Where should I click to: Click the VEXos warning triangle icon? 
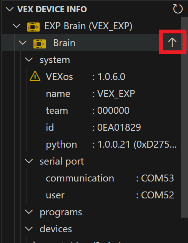pos(35,76)
